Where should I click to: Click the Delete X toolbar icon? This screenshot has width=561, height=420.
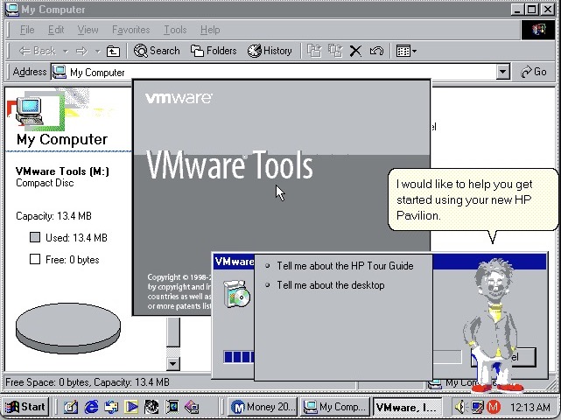pos(355,51)
